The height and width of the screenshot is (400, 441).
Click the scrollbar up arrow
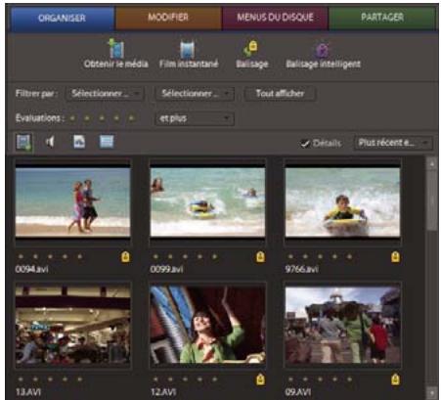click(432, 163)
